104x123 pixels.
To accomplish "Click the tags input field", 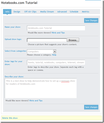I will pyautogui.click(x=56, y=62).
